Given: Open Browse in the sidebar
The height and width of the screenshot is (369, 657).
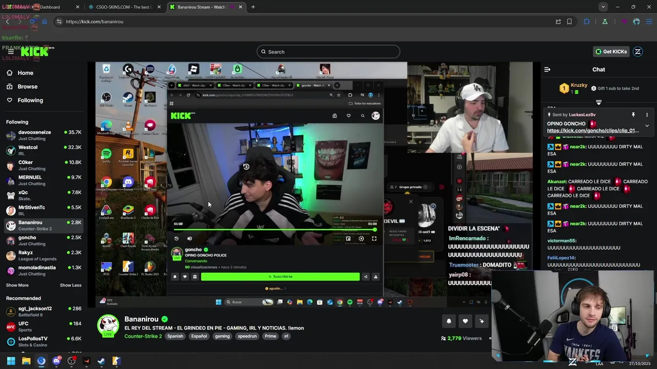Looking at the screenshot, I should tap(27, 87).
